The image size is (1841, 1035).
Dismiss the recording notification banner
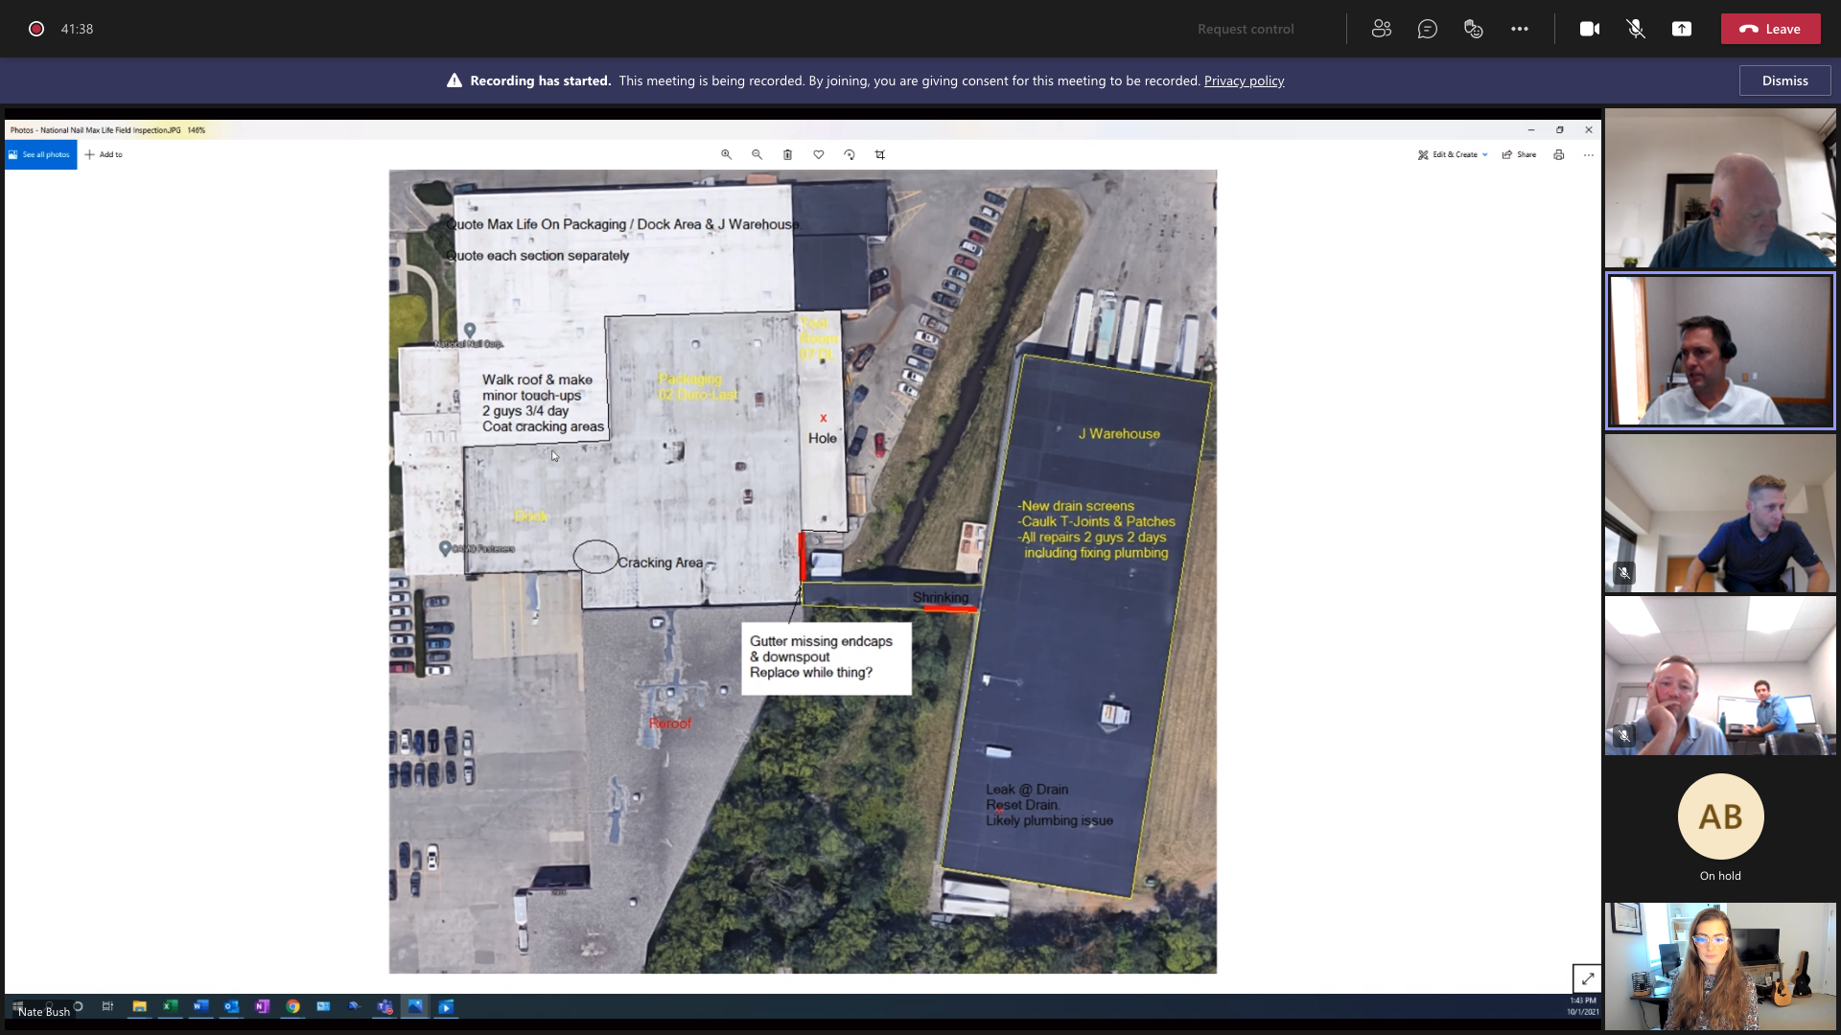click(x=1784, y=80)
